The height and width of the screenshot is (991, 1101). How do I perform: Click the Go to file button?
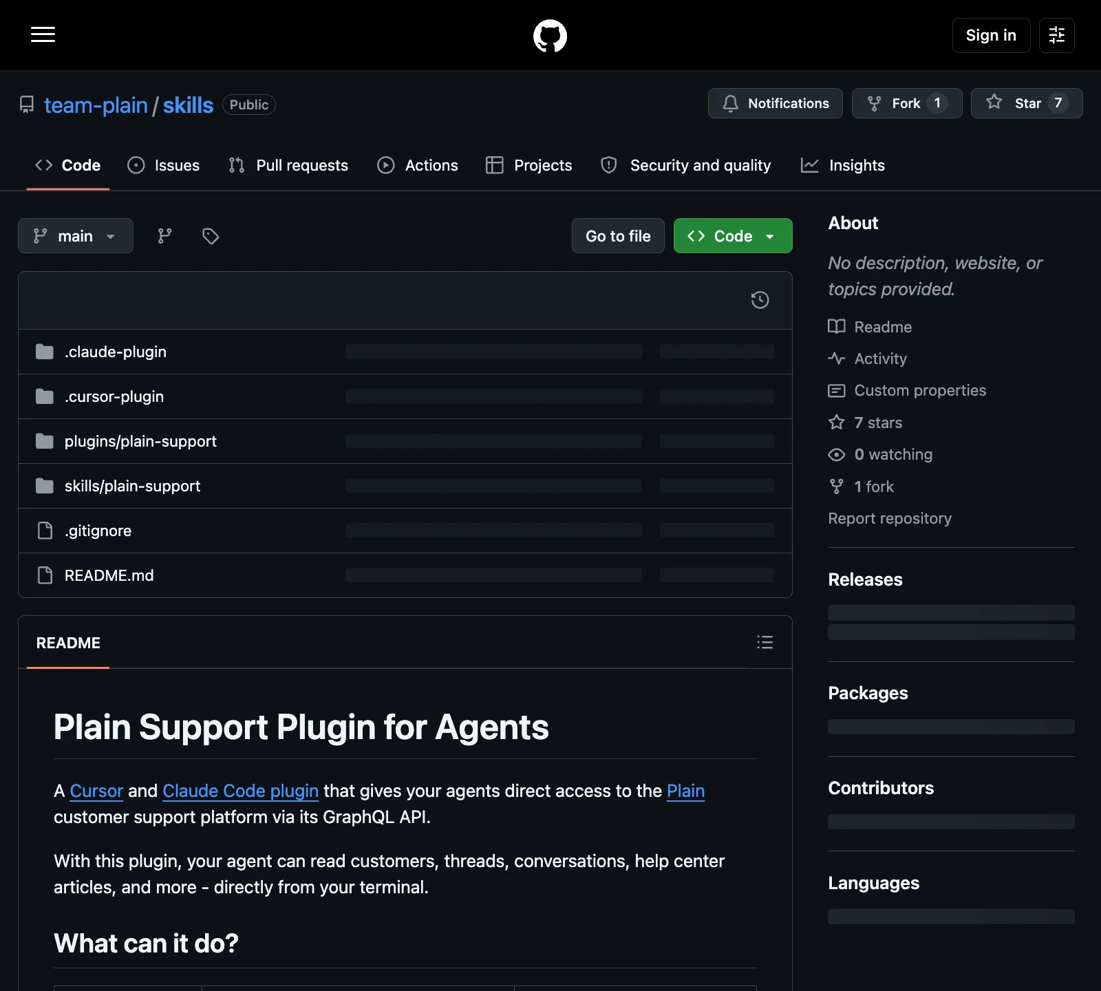[x=618, y=236]
